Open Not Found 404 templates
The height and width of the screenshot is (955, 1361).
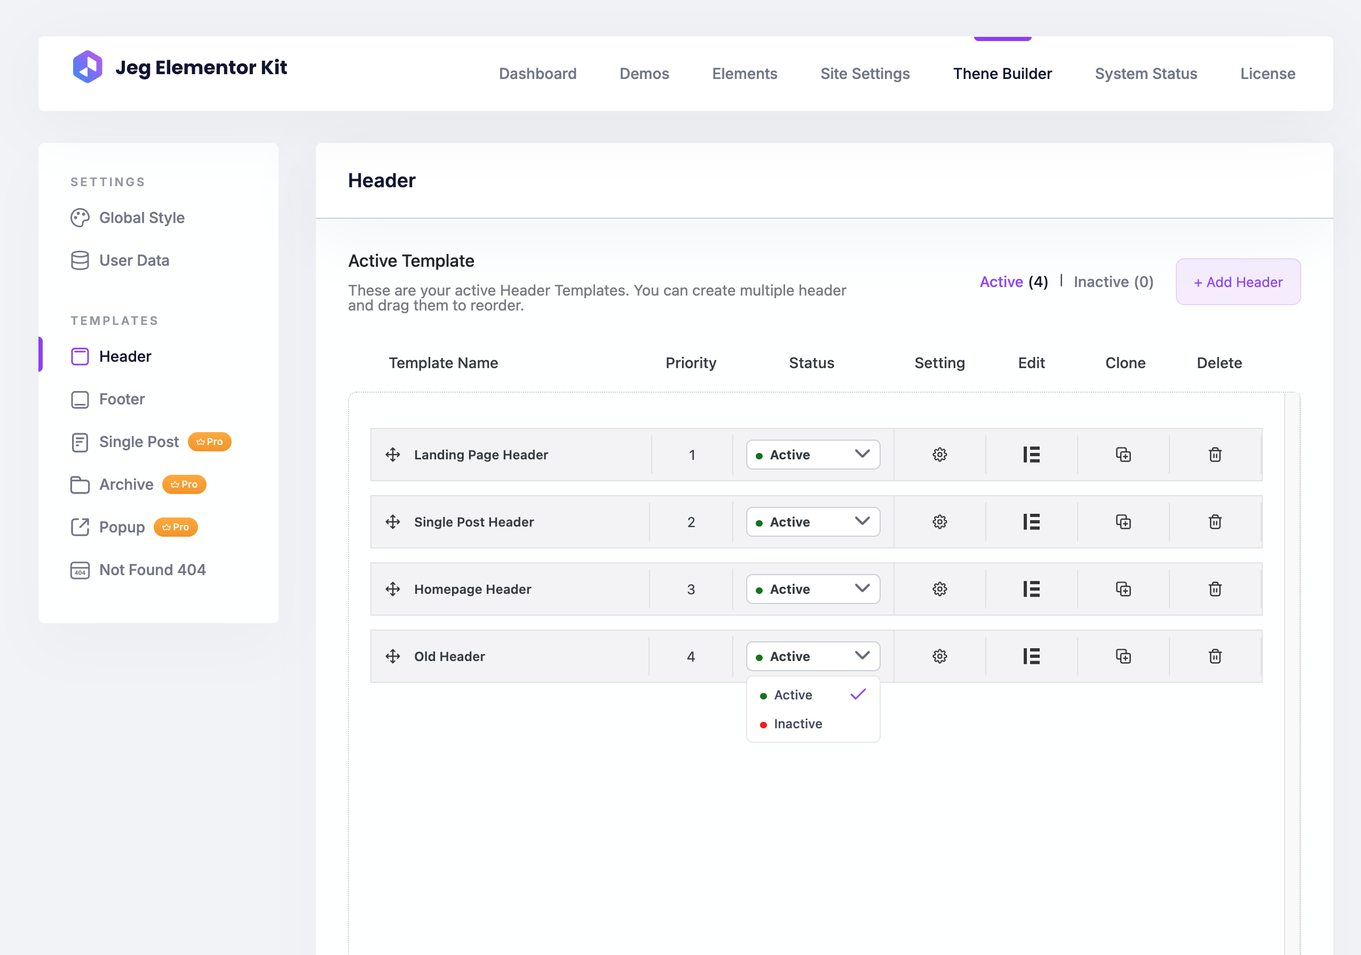coord(152,570)
